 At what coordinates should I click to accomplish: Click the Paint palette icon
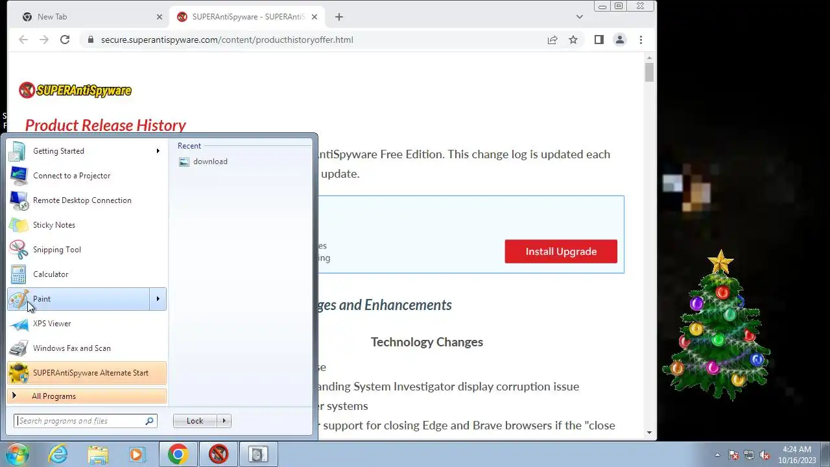19,299
